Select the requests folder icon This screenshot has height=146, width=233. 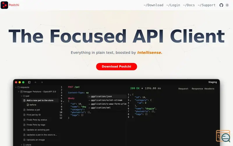click(x=19, y=87)
